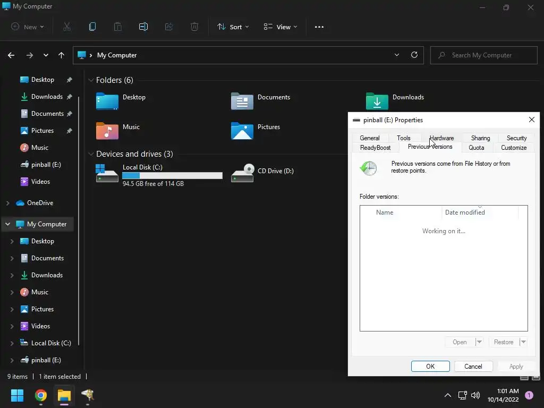The width and height of the screenshot is (544, 408).
Task: Click Restore in Previous Versions
Action: (504, 342)
